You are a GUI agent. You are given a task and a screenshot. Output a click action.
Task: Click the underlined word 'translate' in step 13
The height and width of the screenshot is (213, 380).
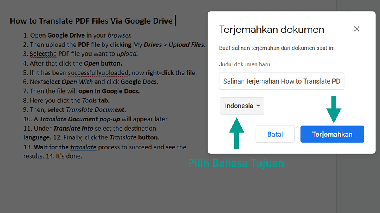click(x=83, y=147)
